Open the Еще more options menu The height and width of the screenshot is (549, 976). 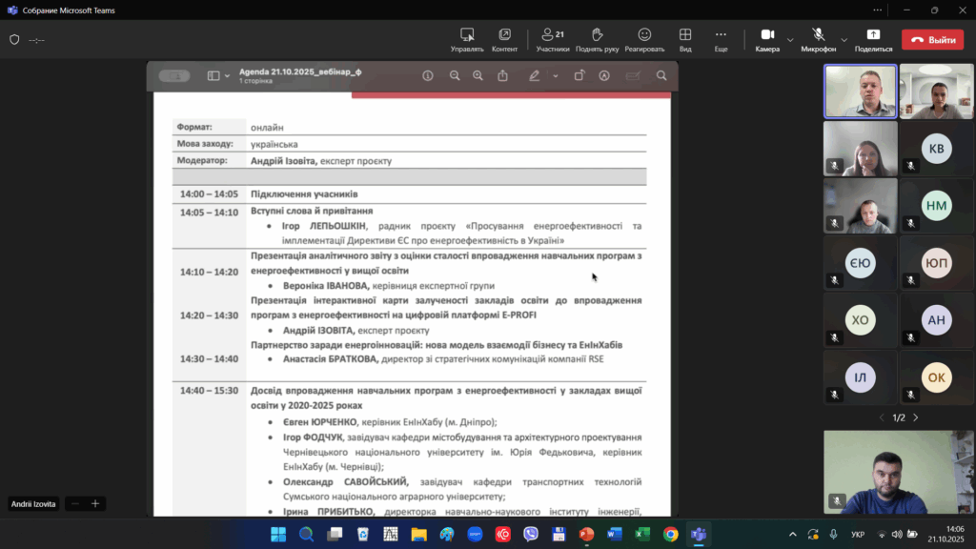point(721,39)
